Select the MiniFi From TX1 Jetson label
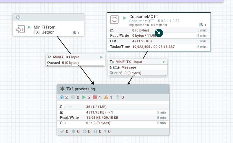This screenshot has height=143, width=233. point(44,30)
